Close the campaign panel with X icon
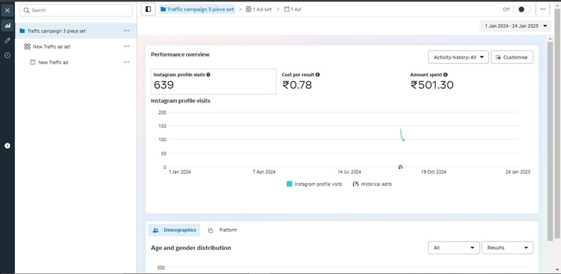The height and width of the screenshot is (274, 561). [7, 11]
